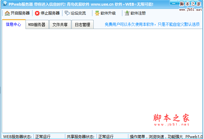Open 软件注册 registration label
The width and height of the screenshot is (204, 139).
[x=138, y=13]
